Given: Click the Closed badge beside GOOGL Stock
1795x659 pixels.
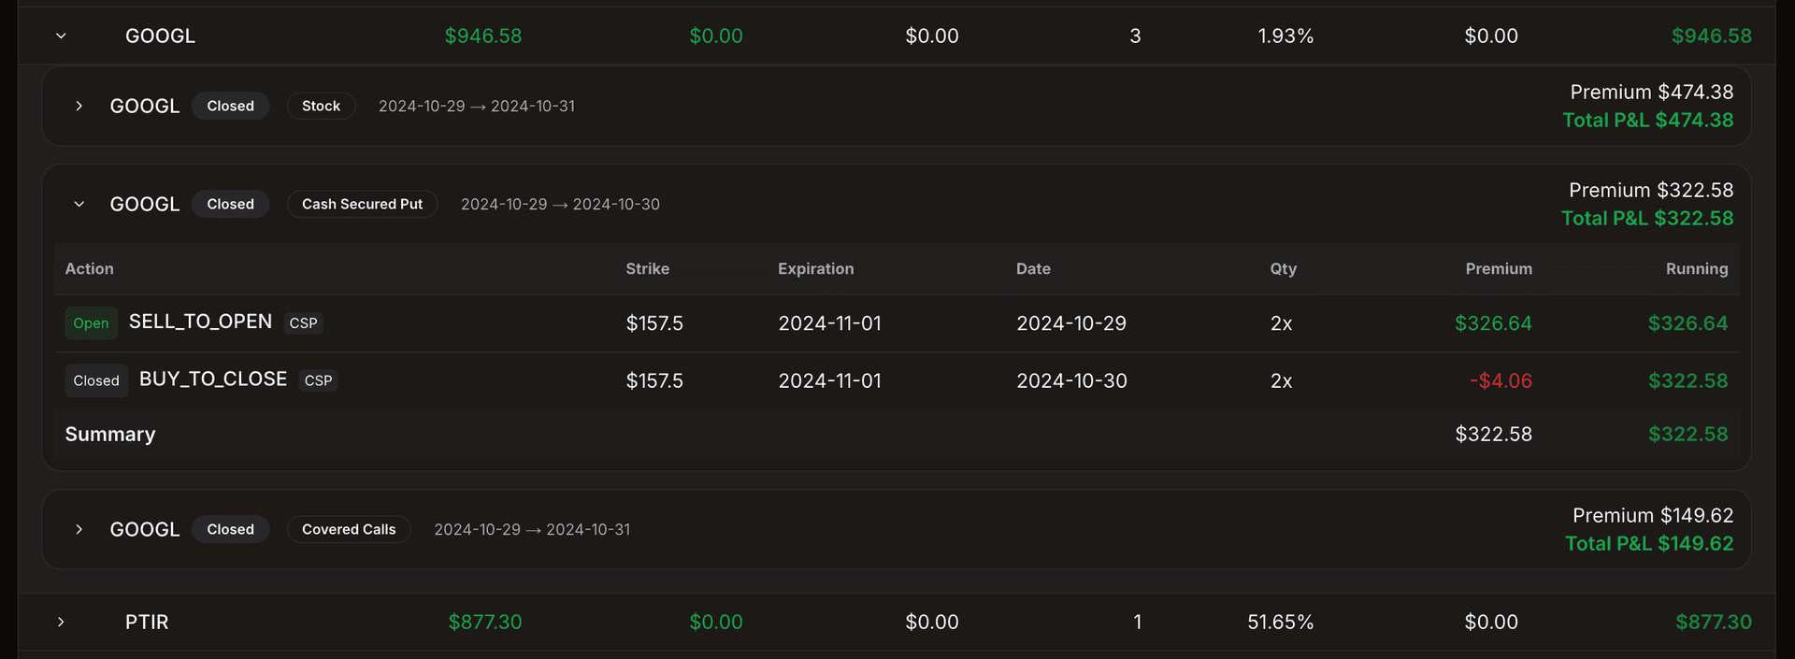Looking at the screenshot, I should point(230,106).
